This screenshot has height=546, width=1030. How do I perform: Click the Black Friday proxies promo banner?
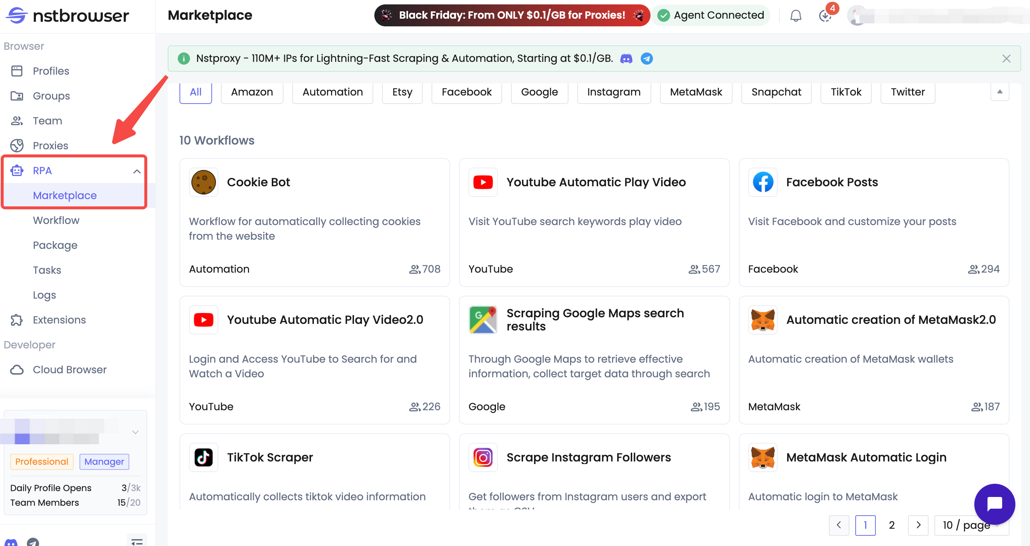point(511,15)
